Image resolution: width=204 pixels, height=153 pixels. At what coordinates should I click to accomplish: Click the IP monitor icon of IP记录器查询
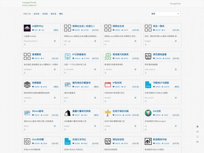click(x=67, y=56)
